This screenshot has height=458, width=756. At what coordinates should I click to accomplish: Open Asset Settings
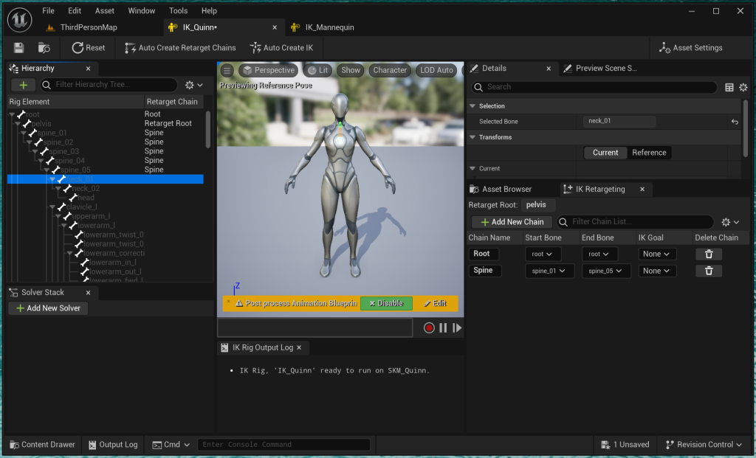coord(690,48)
